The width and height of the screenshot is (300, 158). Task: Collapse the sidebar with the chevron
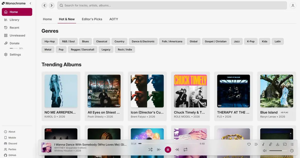coord(31,3)
